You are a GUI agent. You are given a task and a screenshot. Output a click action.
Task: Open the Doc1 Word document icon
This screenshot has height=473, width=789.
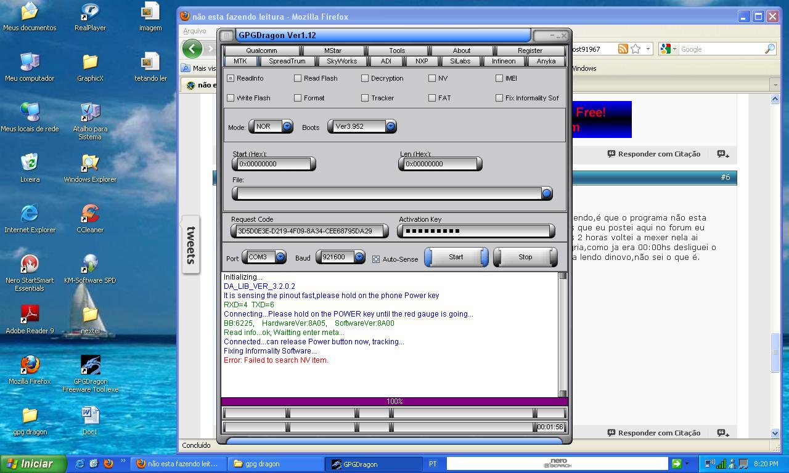click(x=90, y=421)
